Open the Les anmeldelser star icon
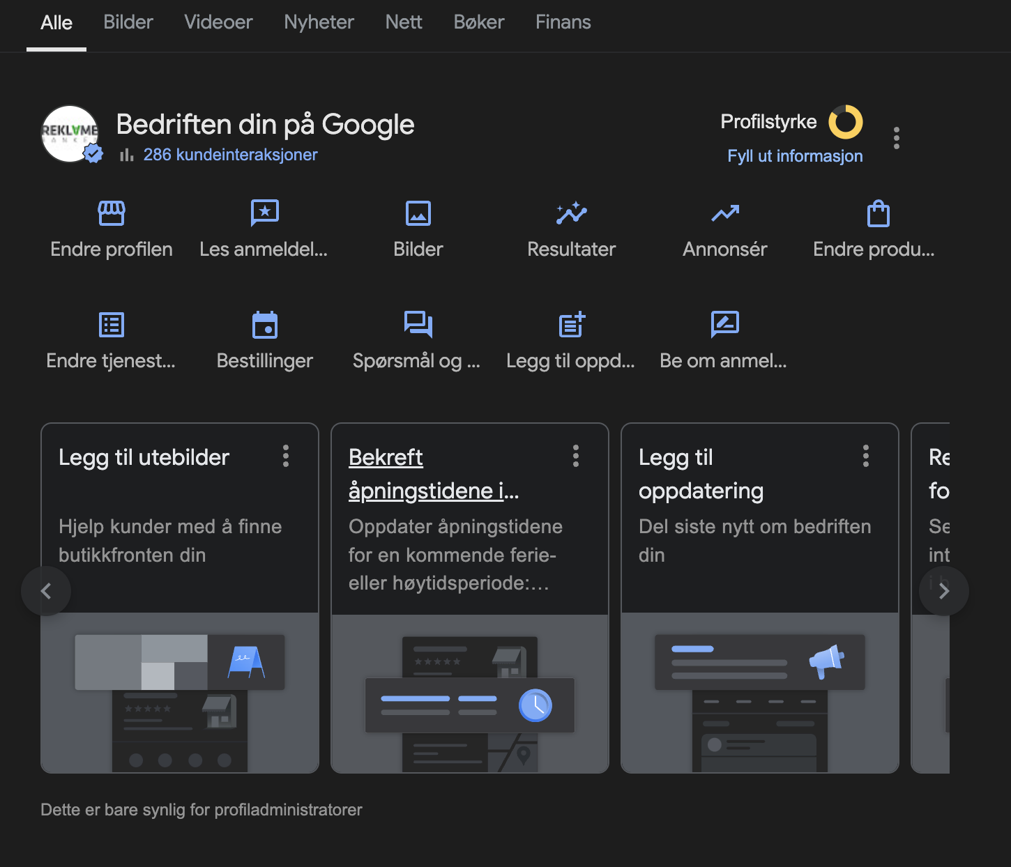 tap(264, 213)
